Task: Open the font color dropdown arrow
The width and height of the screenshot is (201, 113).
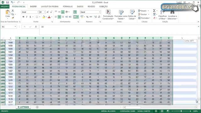Action: (x=52, y=17)
